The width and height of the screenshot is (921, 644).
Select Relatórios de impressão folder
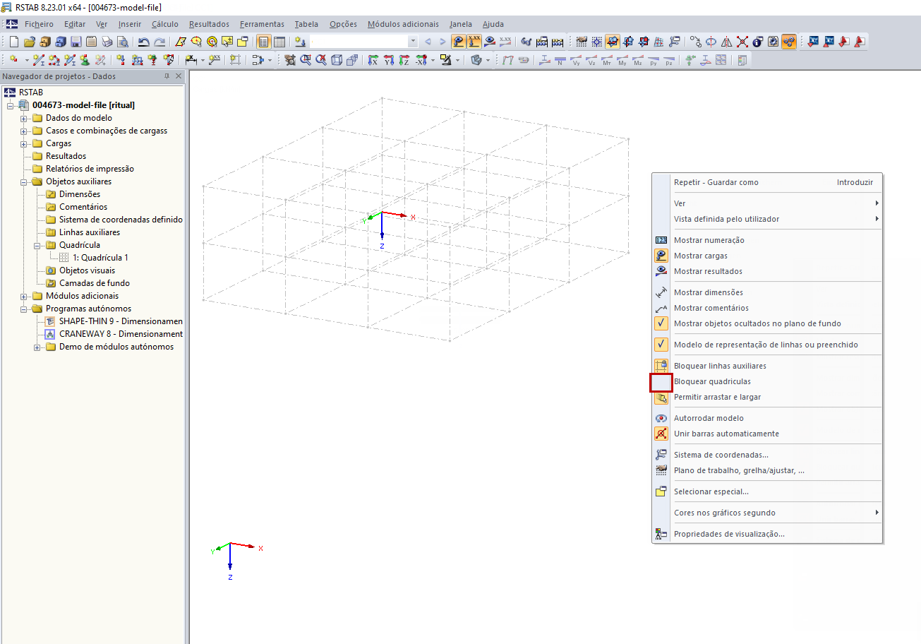[90, 169]
